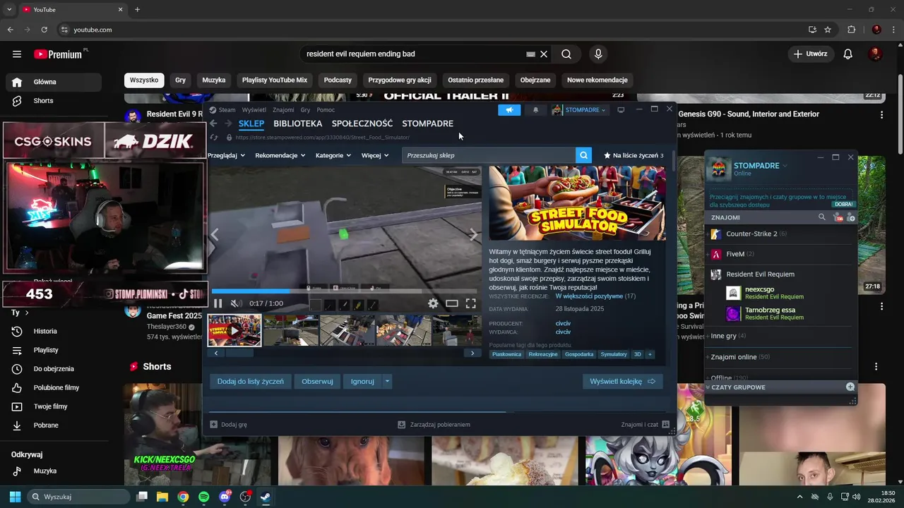Start YouTube voice search microphone
This screenshot has width=904, height=508.
pyautogui.click(x=598, y=54)
